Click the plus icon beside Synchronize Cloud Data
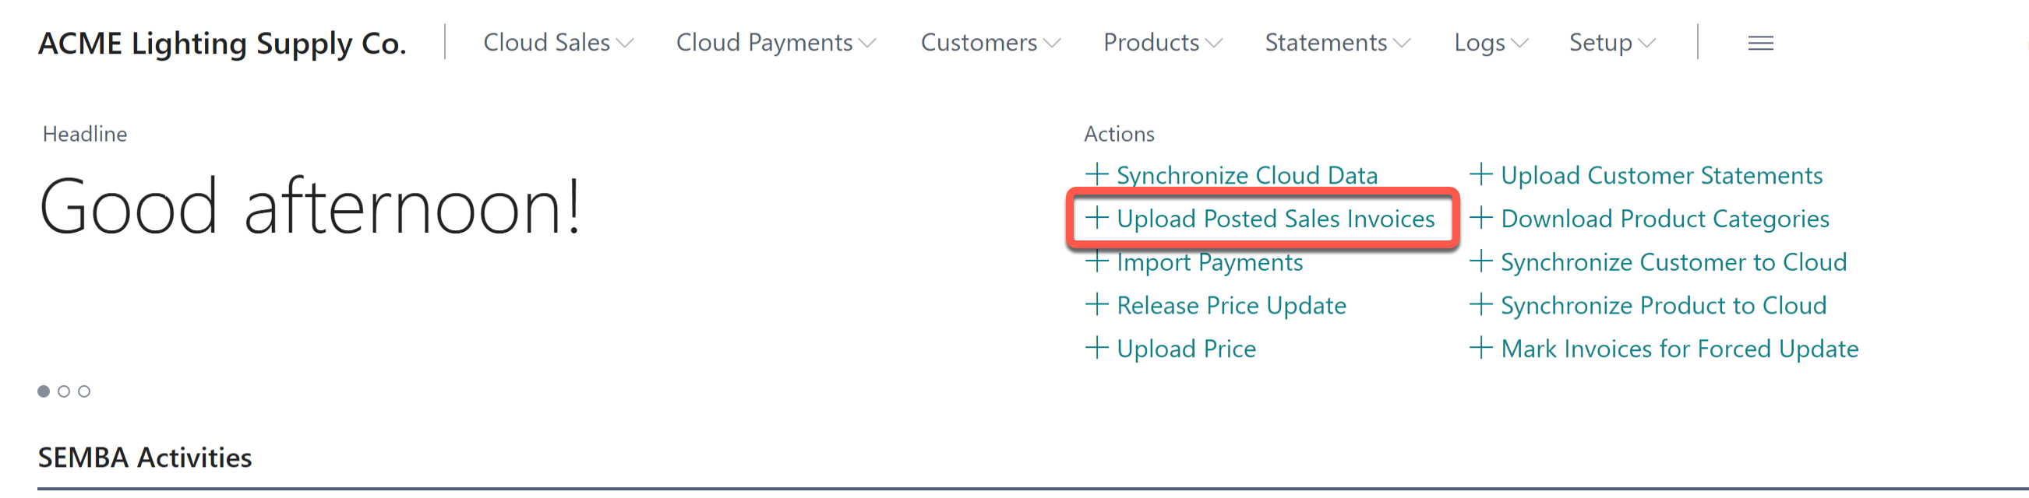The height and width of the screenshot is (498, 2029). point(1098,174)
